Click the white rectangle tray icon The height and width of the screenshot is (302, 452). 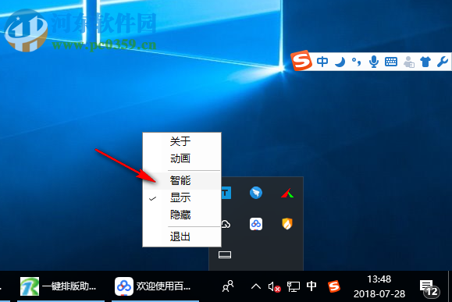click(x=225, y=254)
